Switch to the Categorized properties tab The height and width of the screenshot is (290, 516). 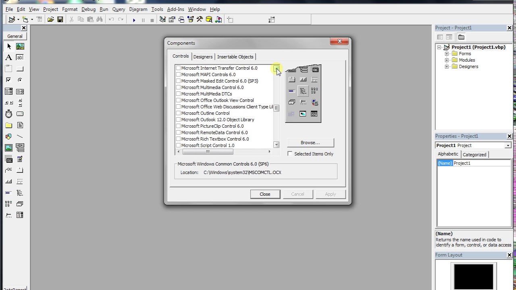click(474, 155)
